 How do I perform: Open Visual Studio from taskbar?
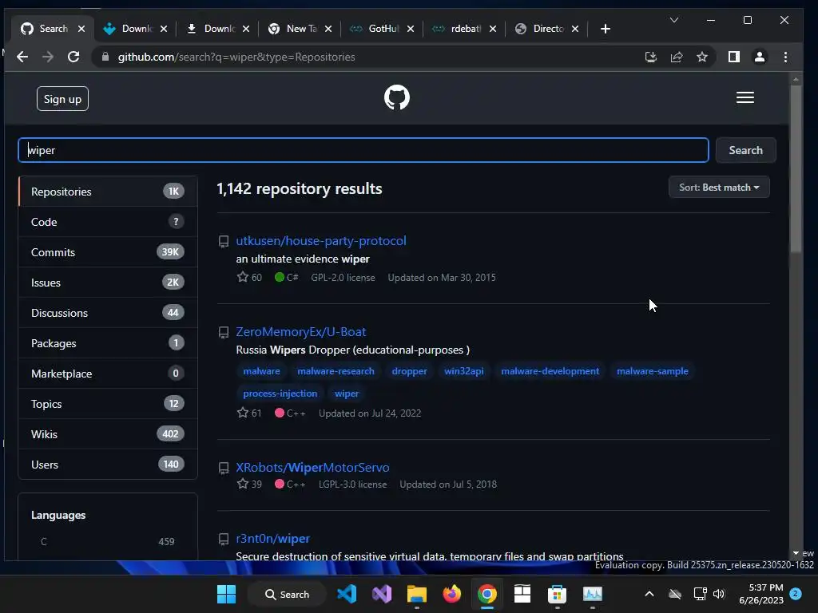(x=382, y=594)
